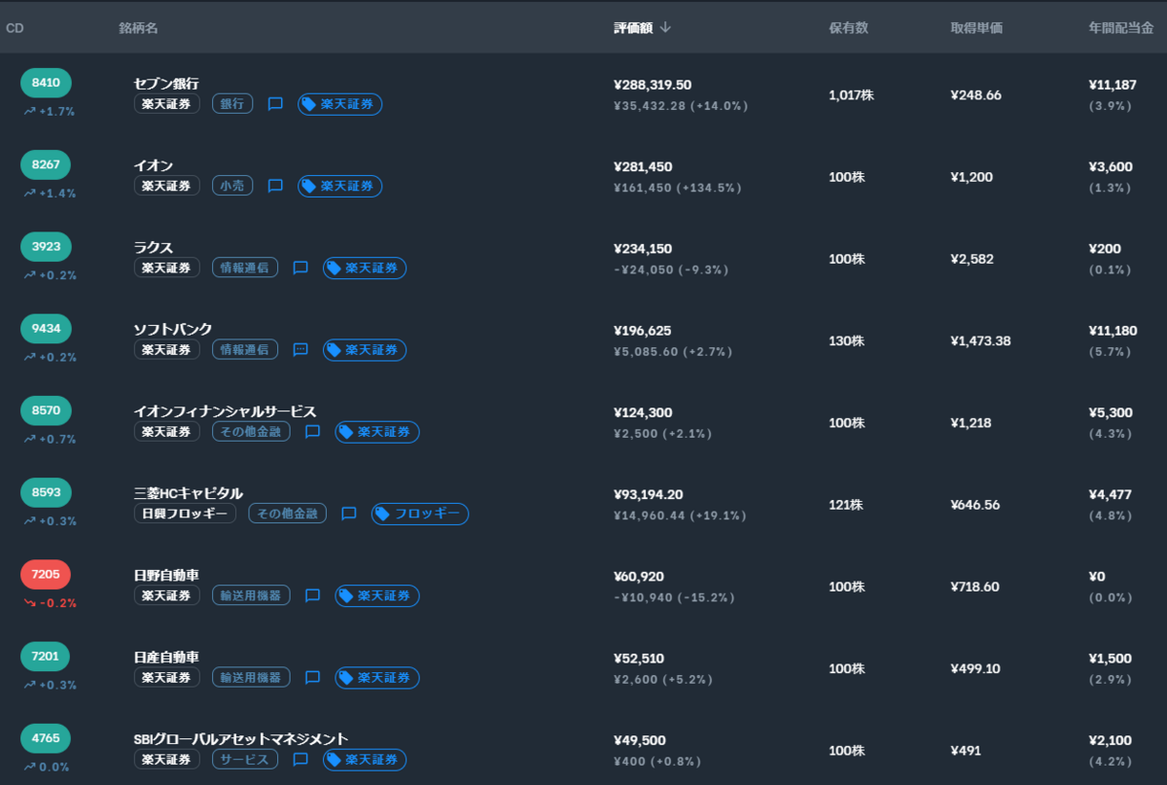Open comment icon for セブン銀行 row
1167x785 pixels.
[275, 104]
